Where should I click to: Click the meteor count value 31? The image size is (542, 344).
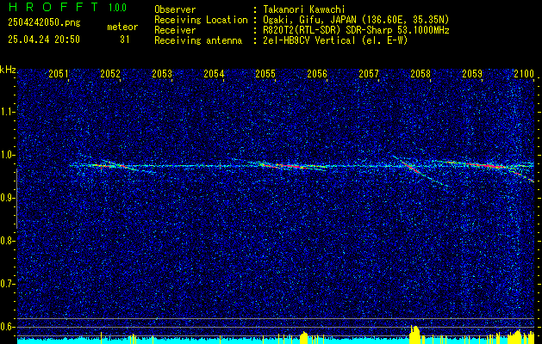(125, 40)
